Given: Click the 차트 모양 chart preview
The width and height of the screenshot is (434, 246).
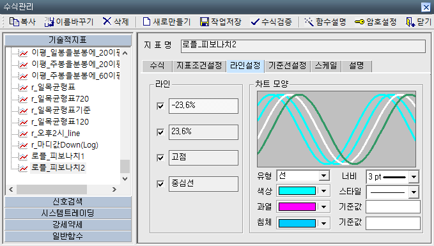Looking at the screenshot, I should tap(337, 129).
